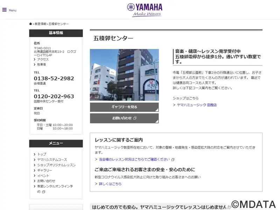Select イベント in sidebar menu

tap(43, 176)
